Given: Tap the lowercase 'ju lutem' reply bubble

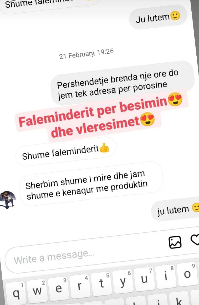Looking at the screenshot, I should click(175, 209).
